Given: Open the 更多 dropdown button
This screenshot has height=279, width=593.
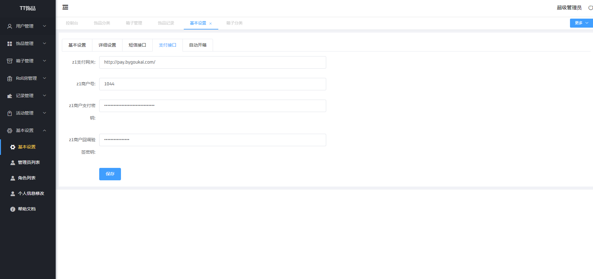Looking at the screenshot, I should tap(581, 23).
